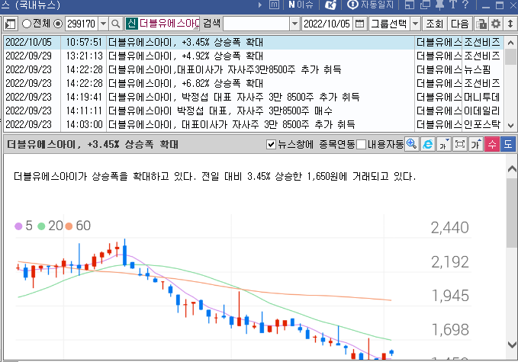Click the zoom-in magnifier icon in news header
Screen dimensions: 518x362
click(412, 144)
